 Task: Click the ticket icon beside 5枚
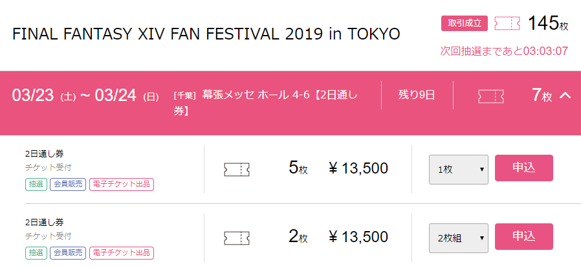point(236,170)
